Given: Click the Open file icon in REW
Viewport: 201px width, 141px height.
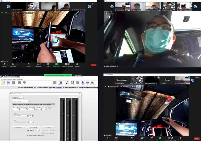Looking at the screenshot, I should (8, 83).
